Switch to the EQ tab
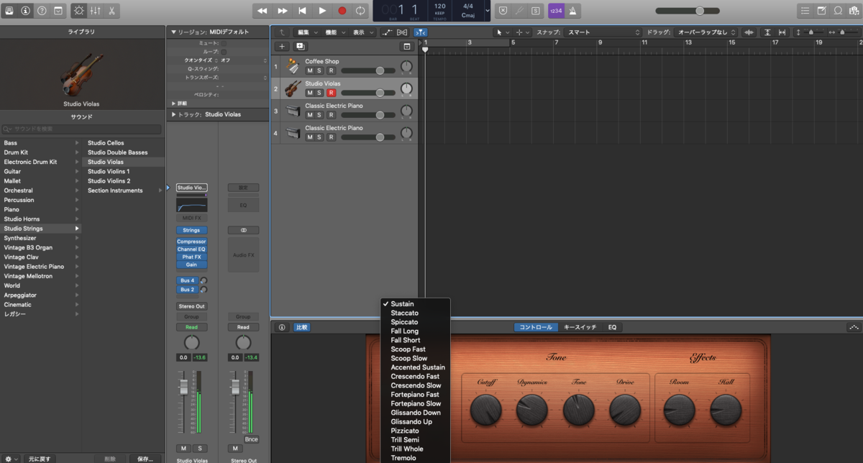 pos(612,327)
